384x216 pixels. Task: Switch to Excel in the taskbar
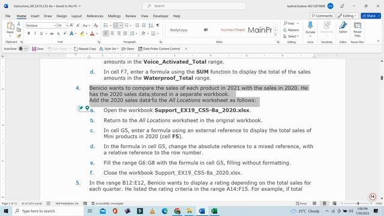(214, 211)
